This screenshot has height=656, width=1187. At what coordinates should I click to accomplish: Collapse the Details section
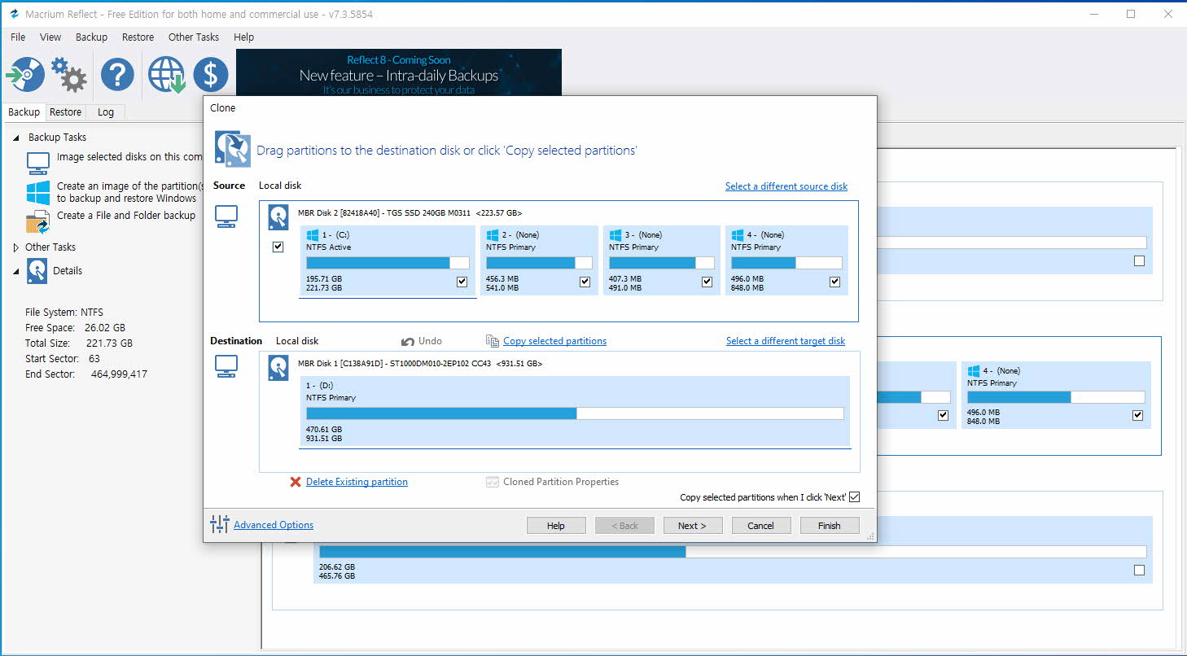(17, 271)
